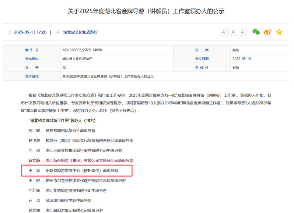
Task: Reset text to default size with plain A icon
Action: pyautogui.click(x=242, y=32)
